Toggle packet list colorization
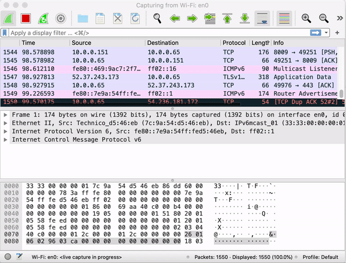This screenshot has height=263, width=346. tap(283, 18)
